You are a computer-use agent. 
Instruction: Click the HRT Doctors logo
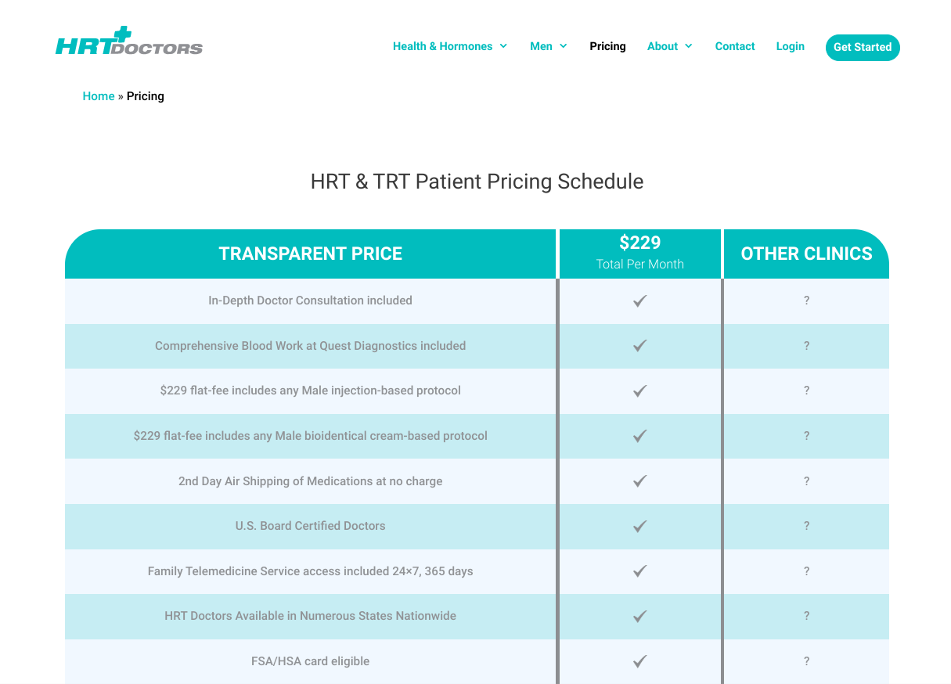(129, 42)
